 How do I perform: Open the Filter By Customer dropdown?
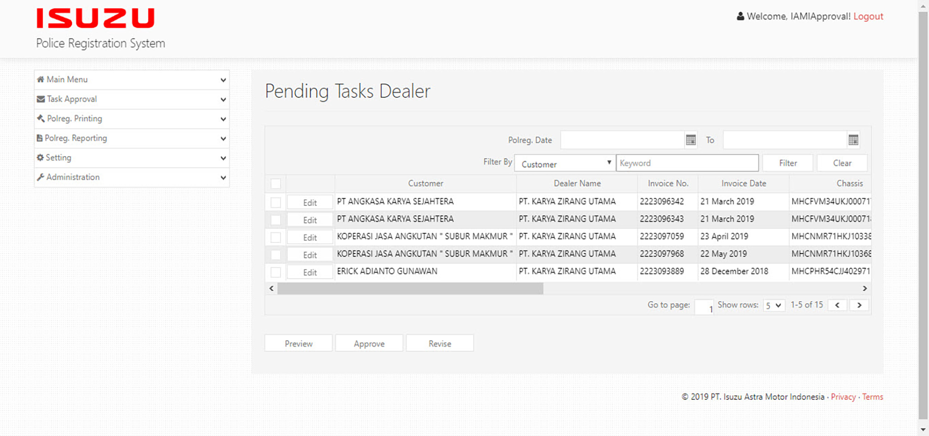(565, 163)
